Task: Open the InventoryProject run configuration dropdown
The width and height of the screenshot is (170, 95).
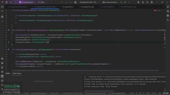Action: pyautogui.click(x=110, y=2)
